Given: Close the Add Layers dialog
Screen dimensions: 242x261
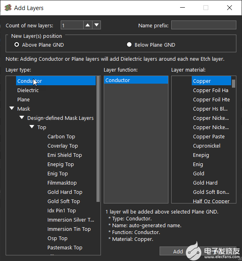Looking at the screenshot, I should tap(230, 8).
